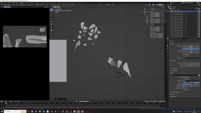
Task: Select the Measure tool
Action: (52, 30)
